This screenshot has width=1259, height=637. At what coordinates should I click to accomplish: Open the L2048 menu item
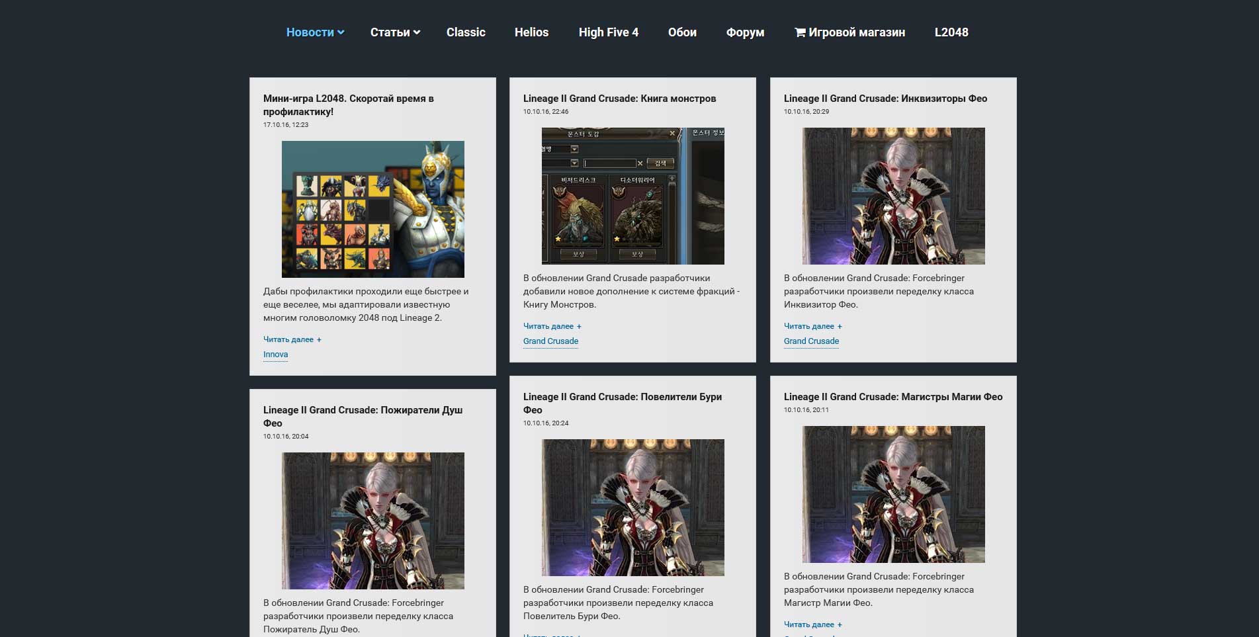pyautogui.click(x=951, y=32)
